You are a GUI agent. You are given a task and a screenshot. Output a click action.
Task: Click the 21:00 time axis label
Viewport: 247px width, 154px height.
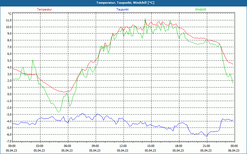pyautogui.click(x=207, y=146)
